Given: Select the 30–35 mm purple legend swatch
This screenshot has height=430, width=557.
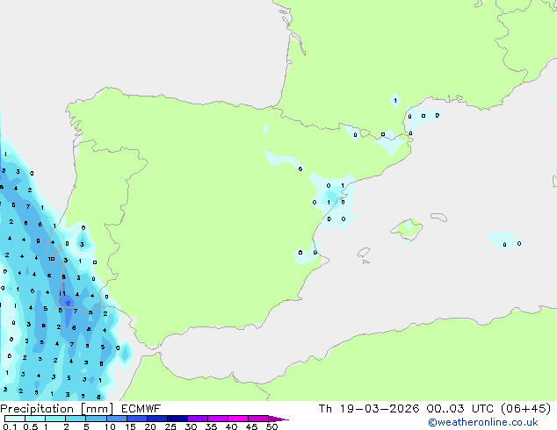Looking at the screenshot, I should click(198, 419).
